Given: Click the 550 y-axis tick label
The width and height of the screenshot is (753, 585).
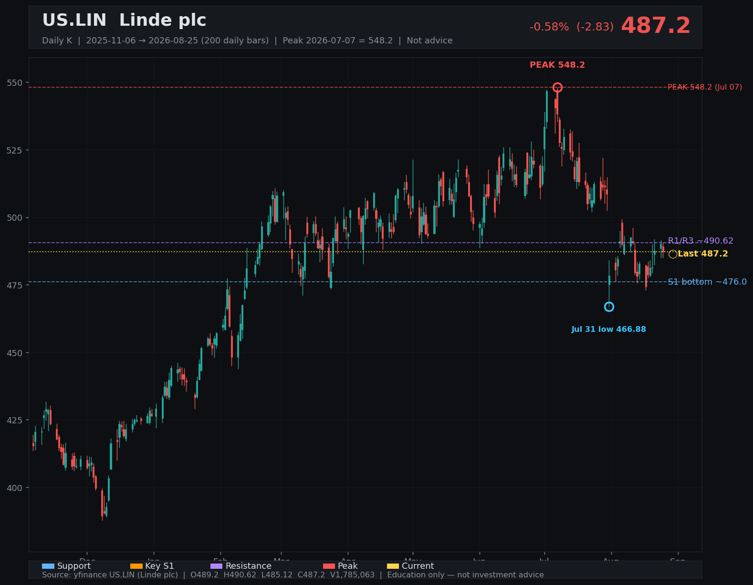Looking at the screenshot, I should (x=14, y=83).
